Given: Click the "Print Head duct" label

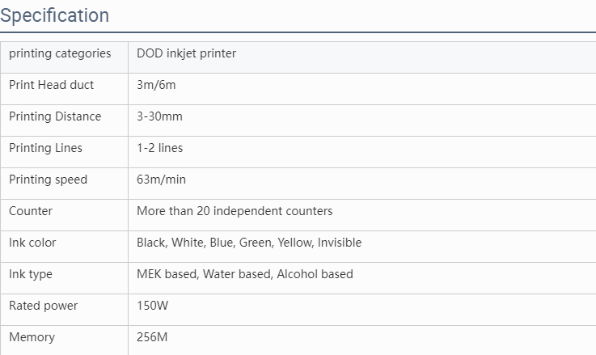Looking at the screenshot, I should coord(51,85).
